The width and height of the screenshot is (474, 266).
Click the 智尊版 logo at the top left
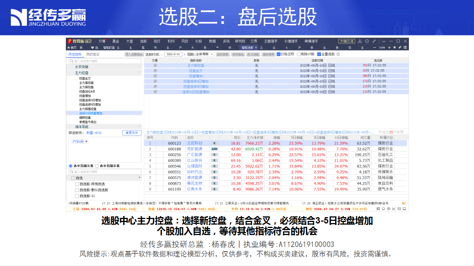tap(79, 41)
